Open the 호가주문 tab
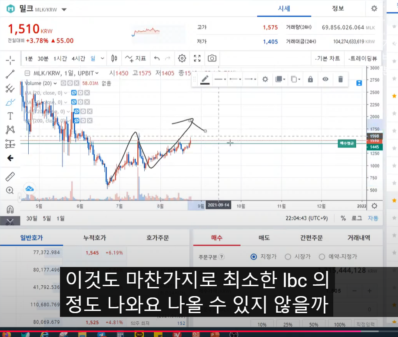 (158, 238)
